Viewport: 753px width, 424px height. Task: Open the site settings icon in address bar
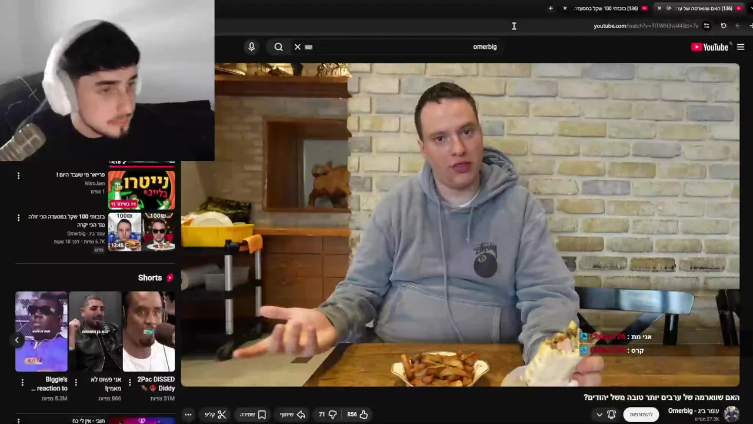pos(707,26)
